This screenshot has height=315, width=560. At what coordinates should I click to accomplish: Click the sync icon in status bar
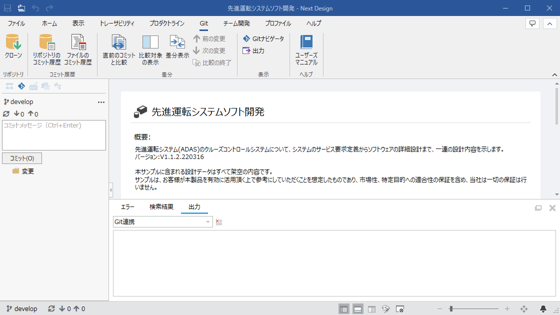[x=51, y=308]
